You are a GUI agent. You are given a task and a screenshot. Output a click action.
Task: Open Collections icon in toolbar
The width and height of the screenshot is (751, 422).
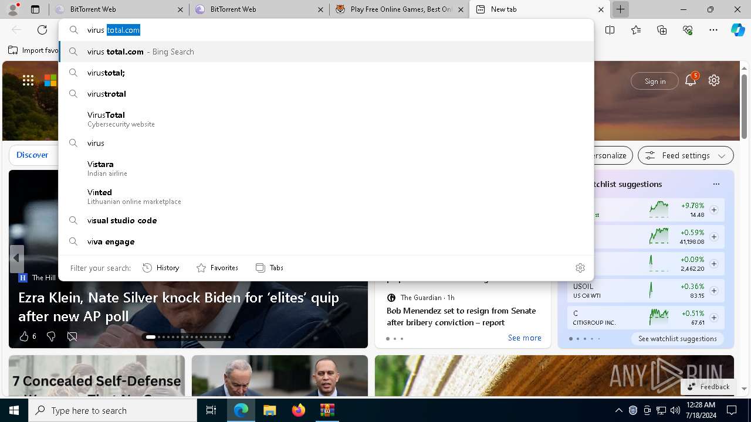(662, 30)
